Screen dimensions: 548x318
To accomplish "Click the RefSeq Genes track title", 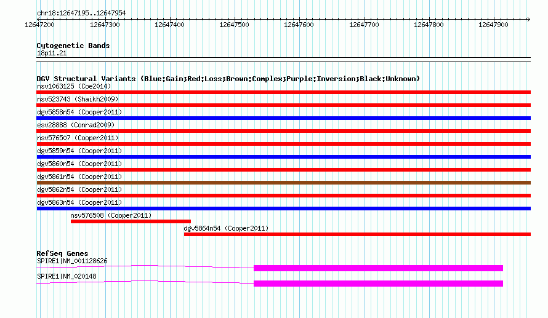I will 62,253.
